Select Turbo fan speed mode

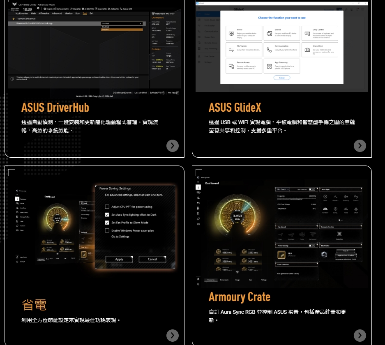[x=302, y=236]
